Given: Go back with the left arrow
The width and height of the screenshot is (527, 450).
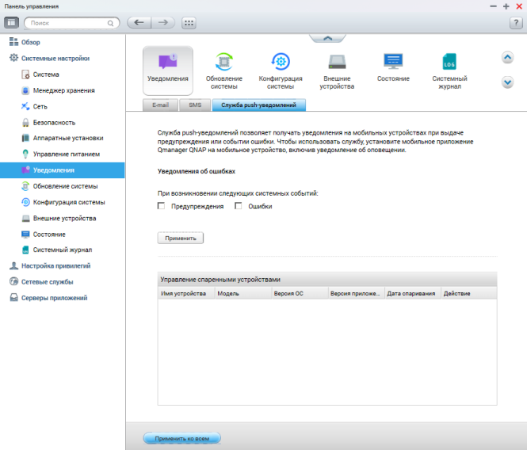Looking at the screenshot, I should point(139,22).
